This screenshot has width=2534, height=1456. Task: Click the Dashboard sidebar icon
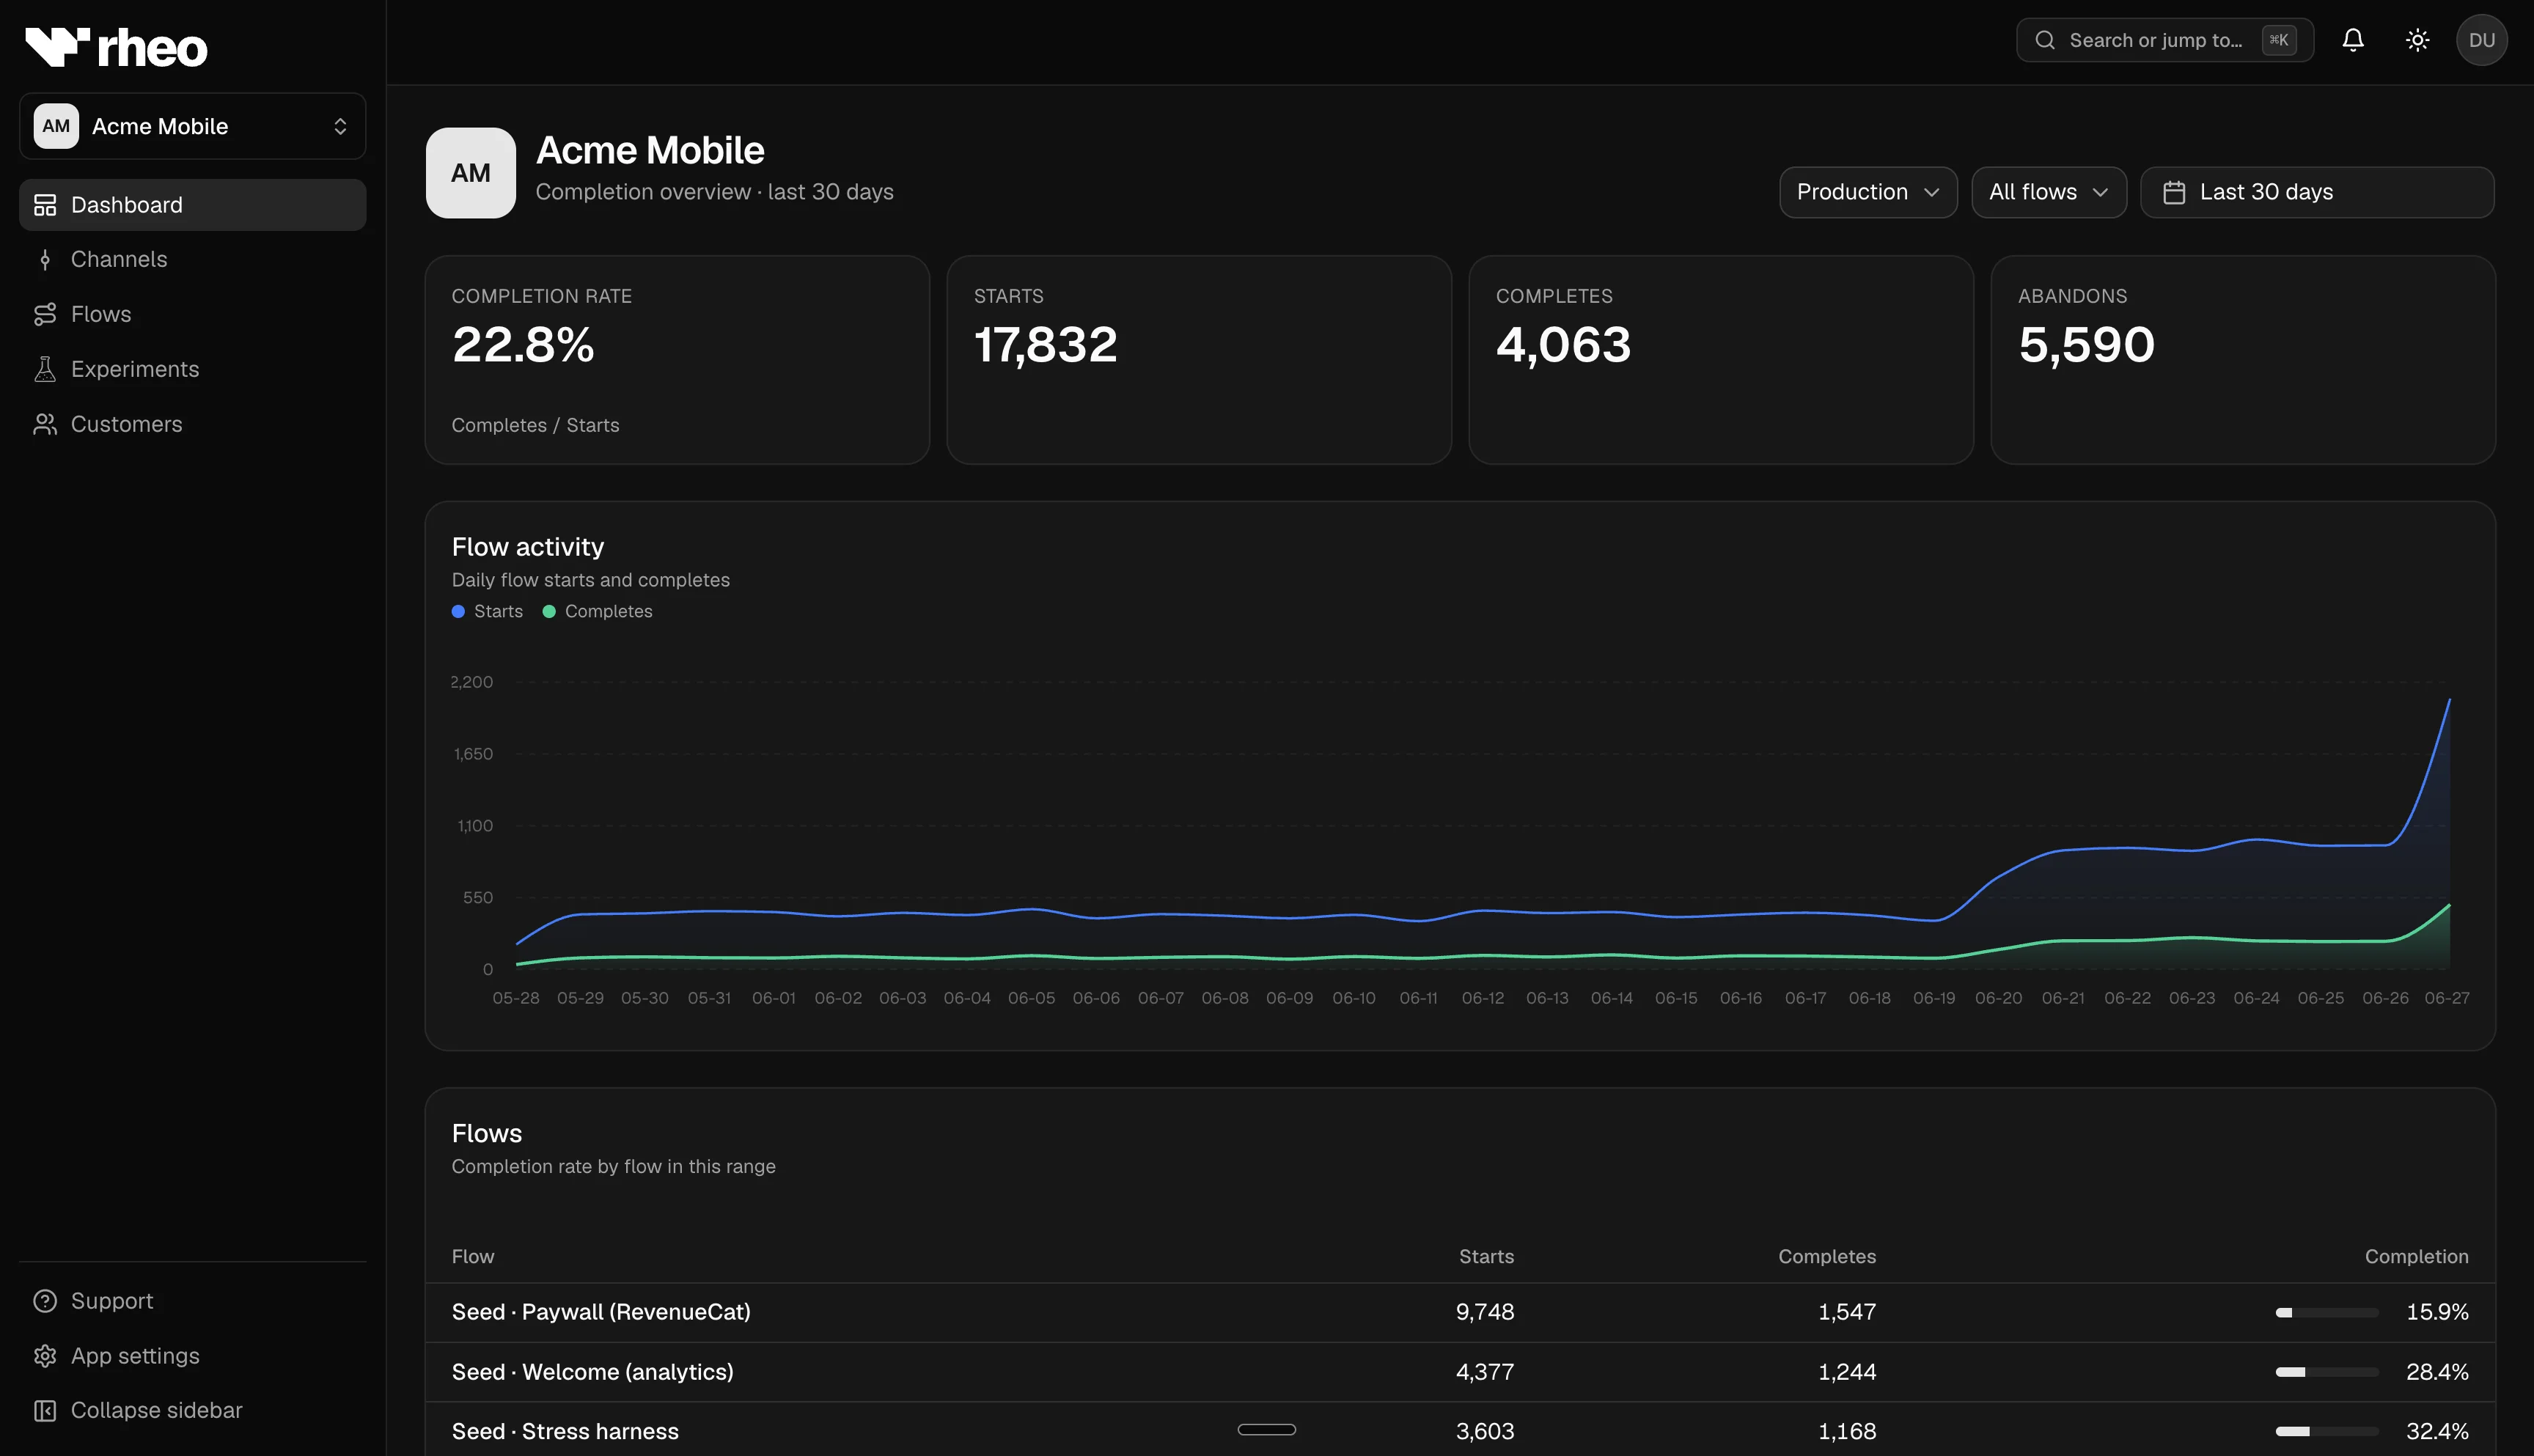[45, 205]
